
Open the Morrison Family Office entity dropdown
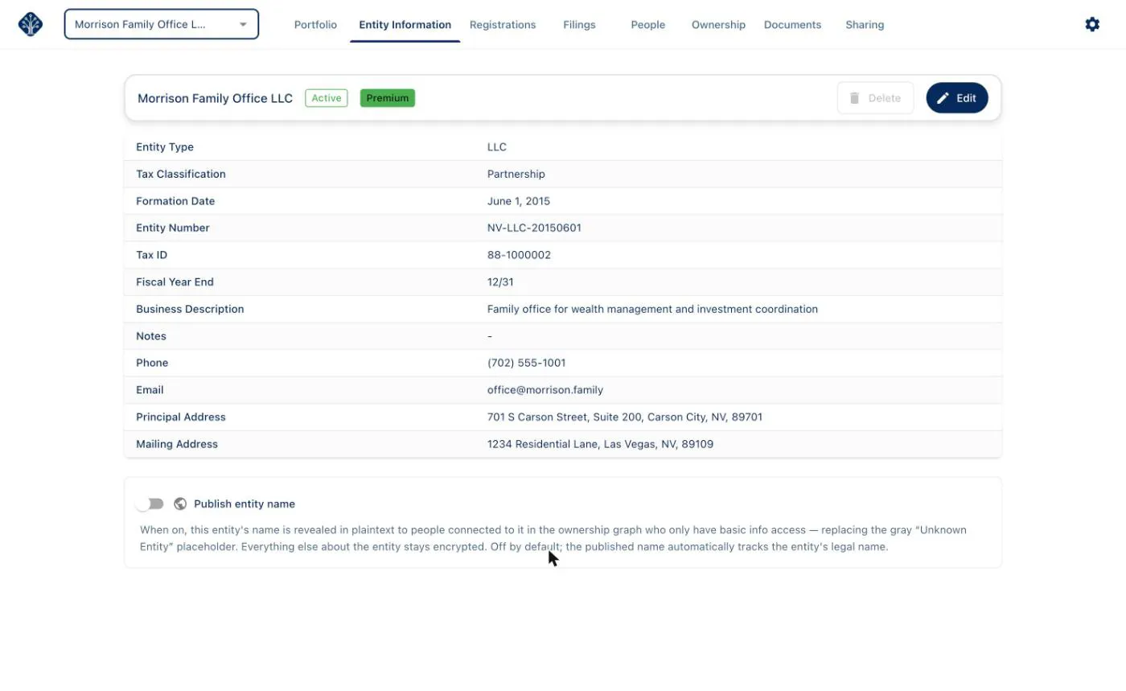click(x=162, y=24)
